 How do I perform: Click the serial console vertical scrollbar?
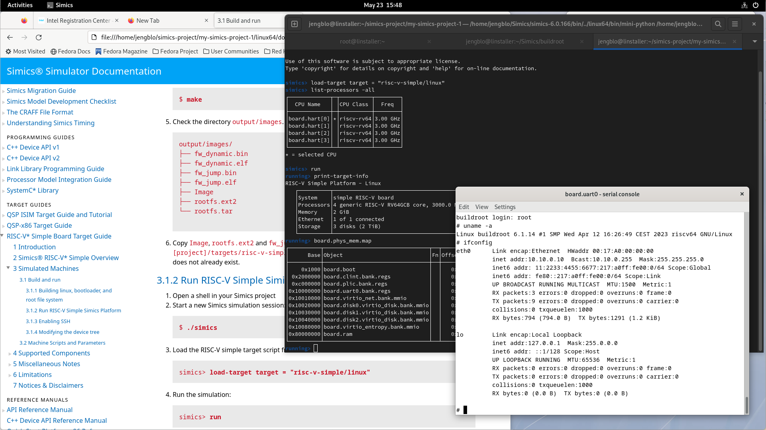pos(746,405)
